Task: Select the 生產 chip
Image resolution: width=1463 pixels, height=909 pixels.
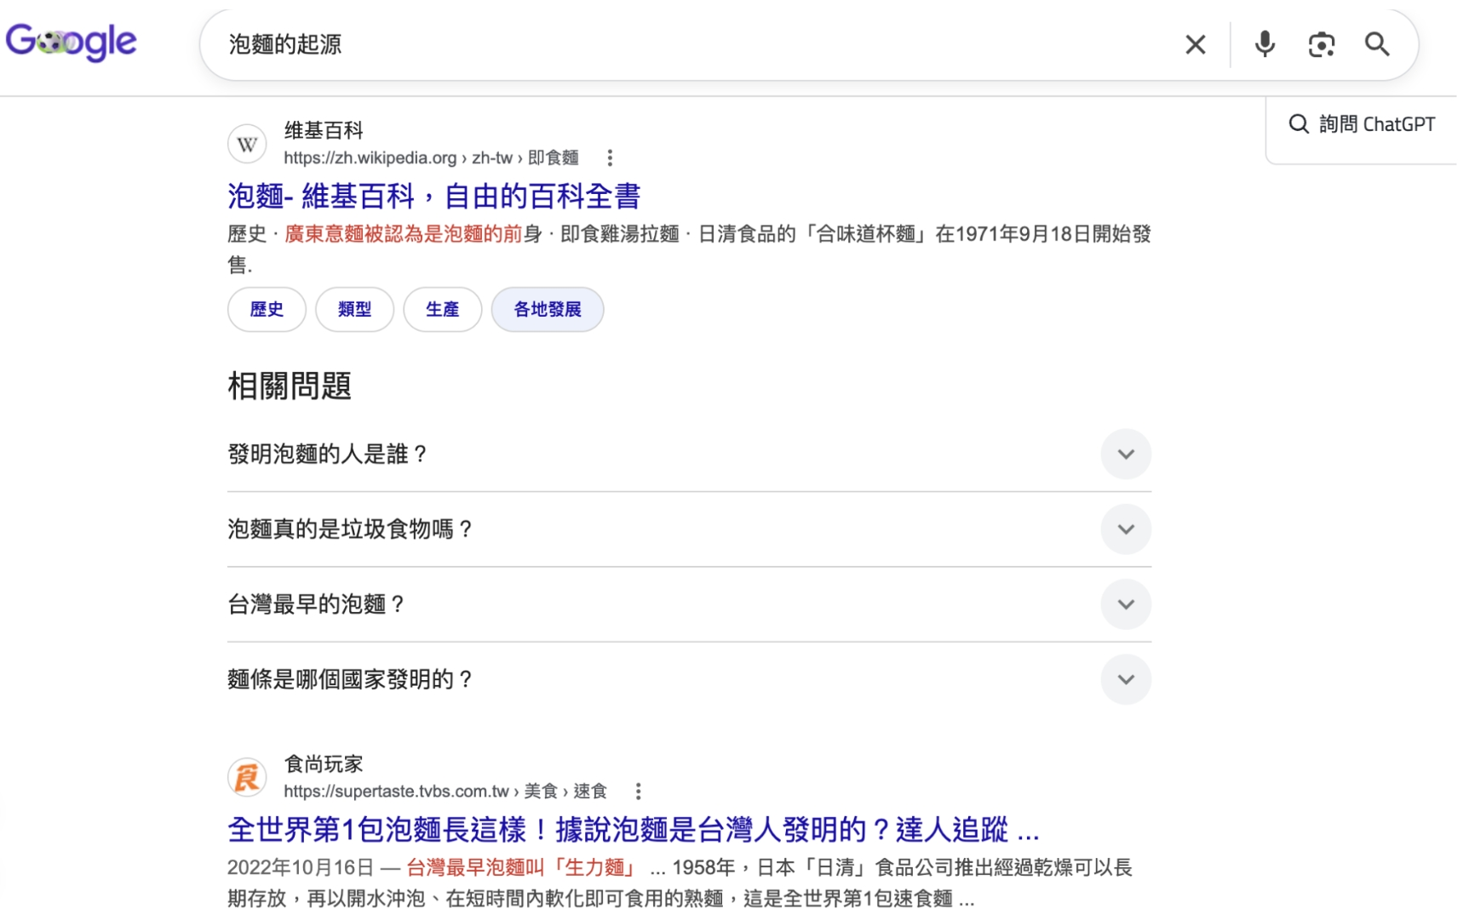Action: pos(445,311)
